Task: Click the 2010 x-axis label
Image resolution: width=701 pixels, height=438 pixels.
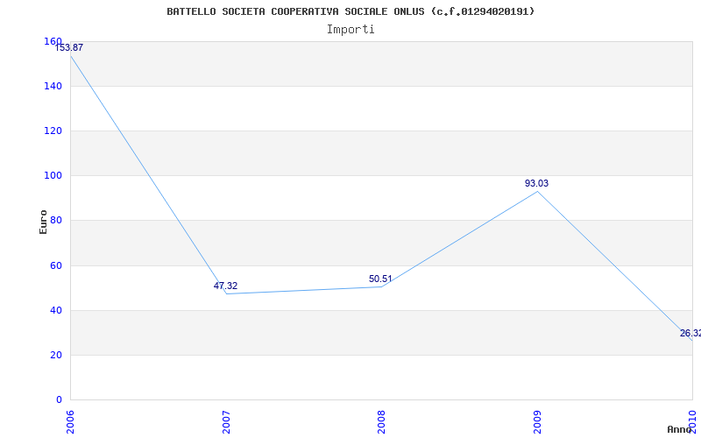Action: [692, 422]
